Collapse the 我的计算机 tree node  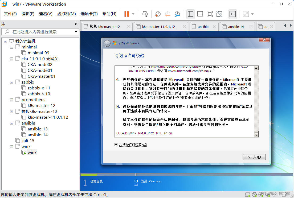pyautogui.click(x=5, y=41)
